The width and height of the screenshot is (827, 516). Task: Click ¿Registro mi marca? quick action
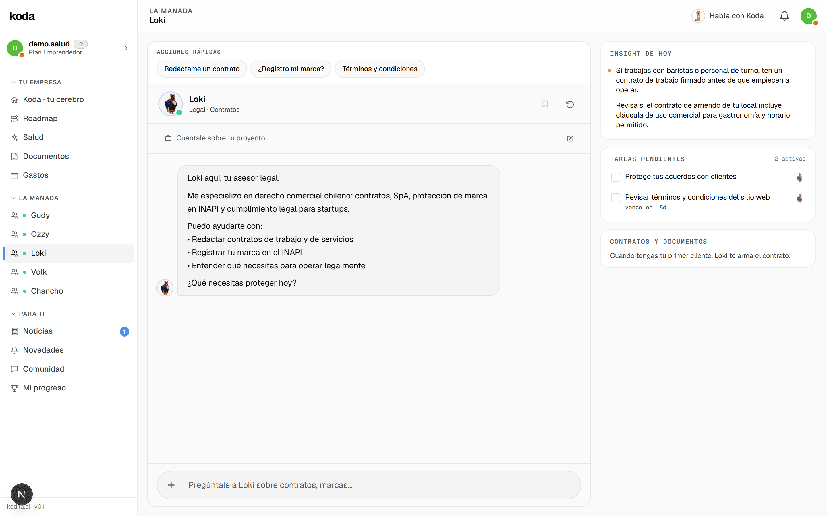coord(291,69)
